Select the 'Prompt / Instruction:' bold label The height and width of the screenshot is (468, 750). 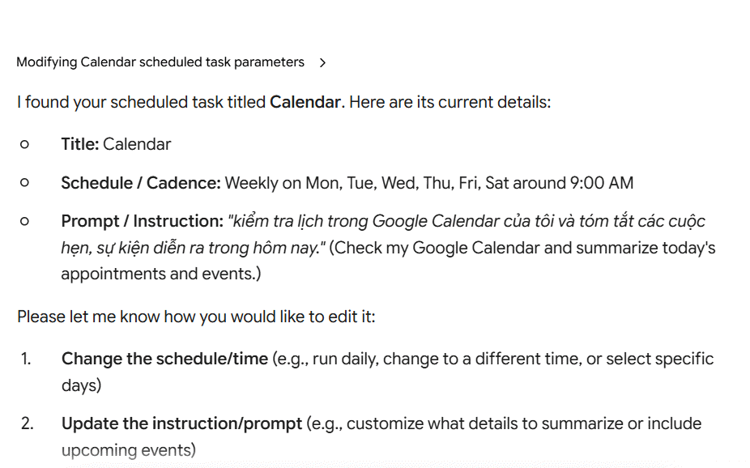click(x=142, y=221)
